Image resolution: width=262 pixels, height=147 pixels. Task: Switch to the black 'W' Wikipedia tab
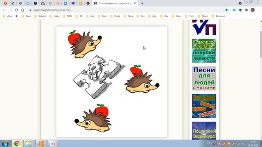point(43,3)
